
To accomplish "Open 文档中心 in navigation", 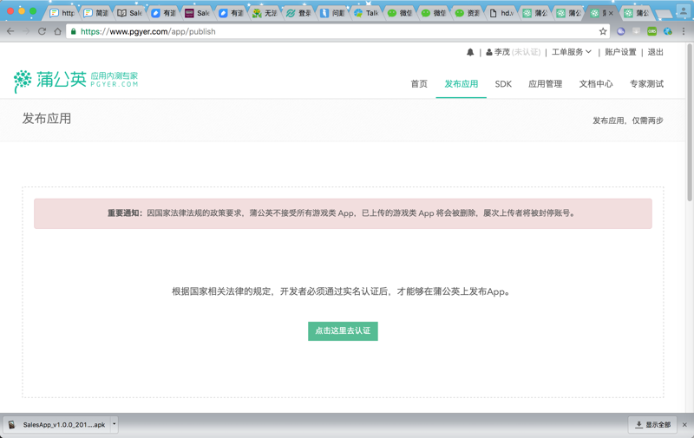I will click(x=596, y=84).
